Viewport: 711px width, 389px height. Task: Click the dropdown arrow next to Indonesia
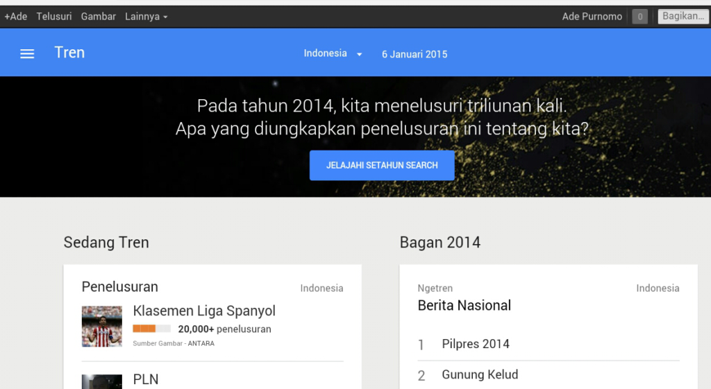click(x=359, y=54)
